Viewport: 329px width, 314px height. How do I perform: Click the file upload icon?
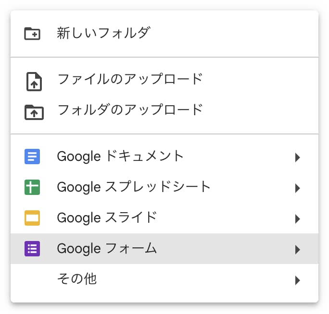(33, 81)
